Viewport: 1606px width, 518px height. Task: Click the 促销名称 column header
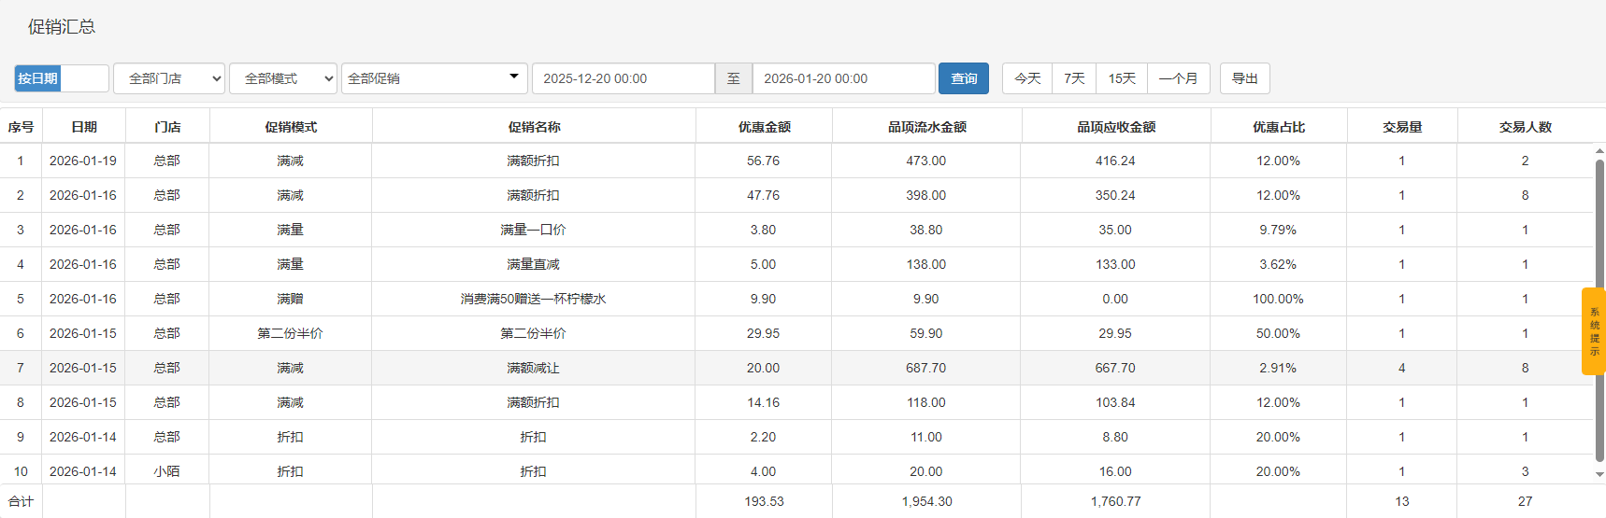[x=534, y=127]
